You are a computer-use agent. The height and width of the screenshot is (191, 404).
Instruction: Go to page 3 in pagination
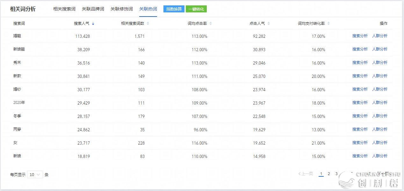point(336,174)
